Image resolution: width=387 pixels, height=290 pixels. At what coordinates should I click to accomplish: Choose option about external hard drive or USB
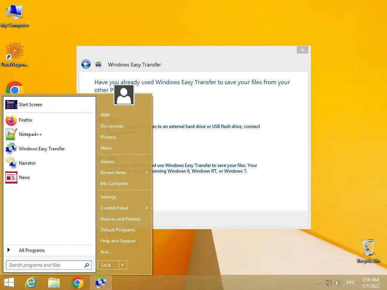(x=206, y=126)
